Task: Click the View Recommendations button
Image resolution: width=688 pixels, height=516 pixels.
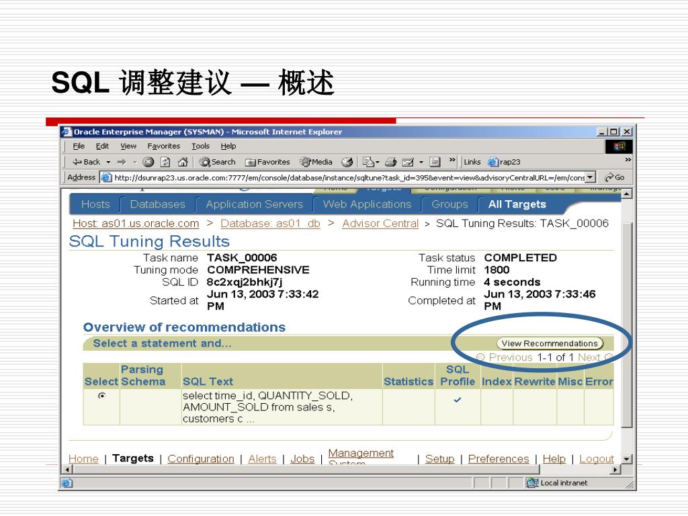Action: tap(550, 343)
